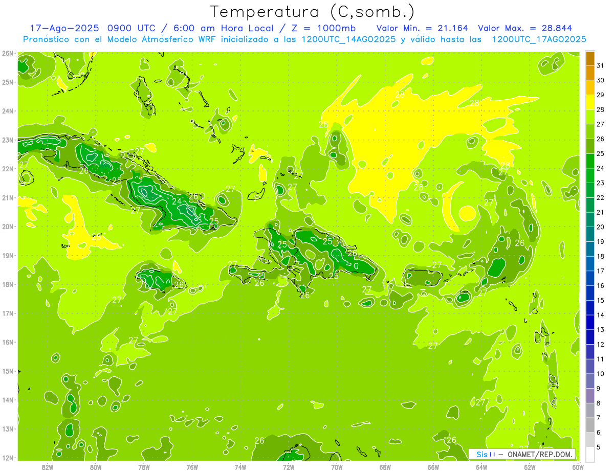The width and height of the screenshot is (614, 474).
Task: Click the 17N latitude axis label
Action: coord(7,313)
